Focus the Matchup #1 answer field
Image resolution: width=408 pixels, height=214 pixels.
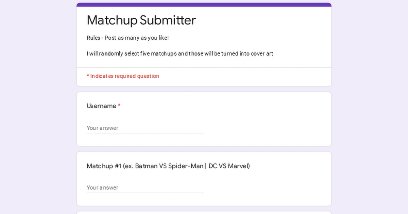145,188
